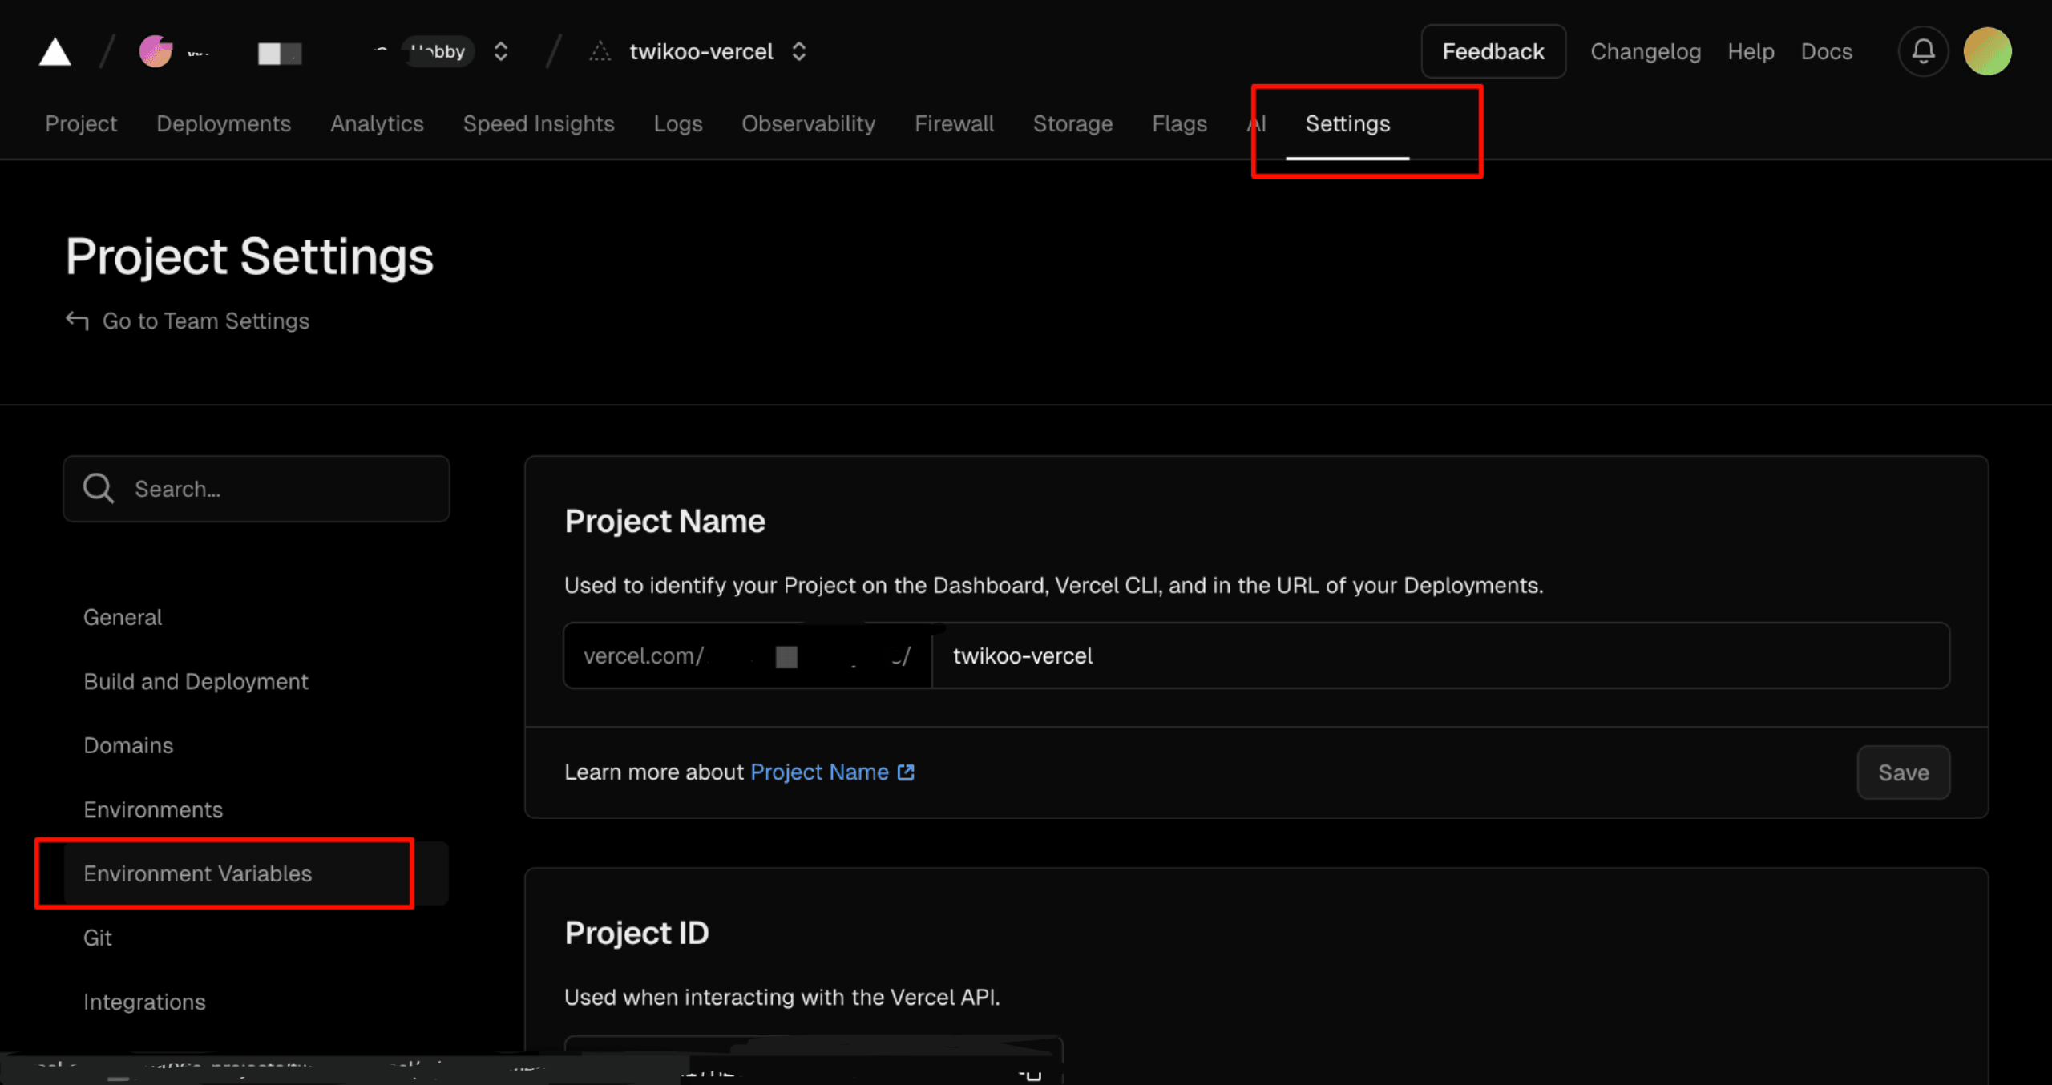The height and width of the screenshot is (1085, 2052).
Task: Switch to the Analytics tab
Action: [x=377, y=123]
